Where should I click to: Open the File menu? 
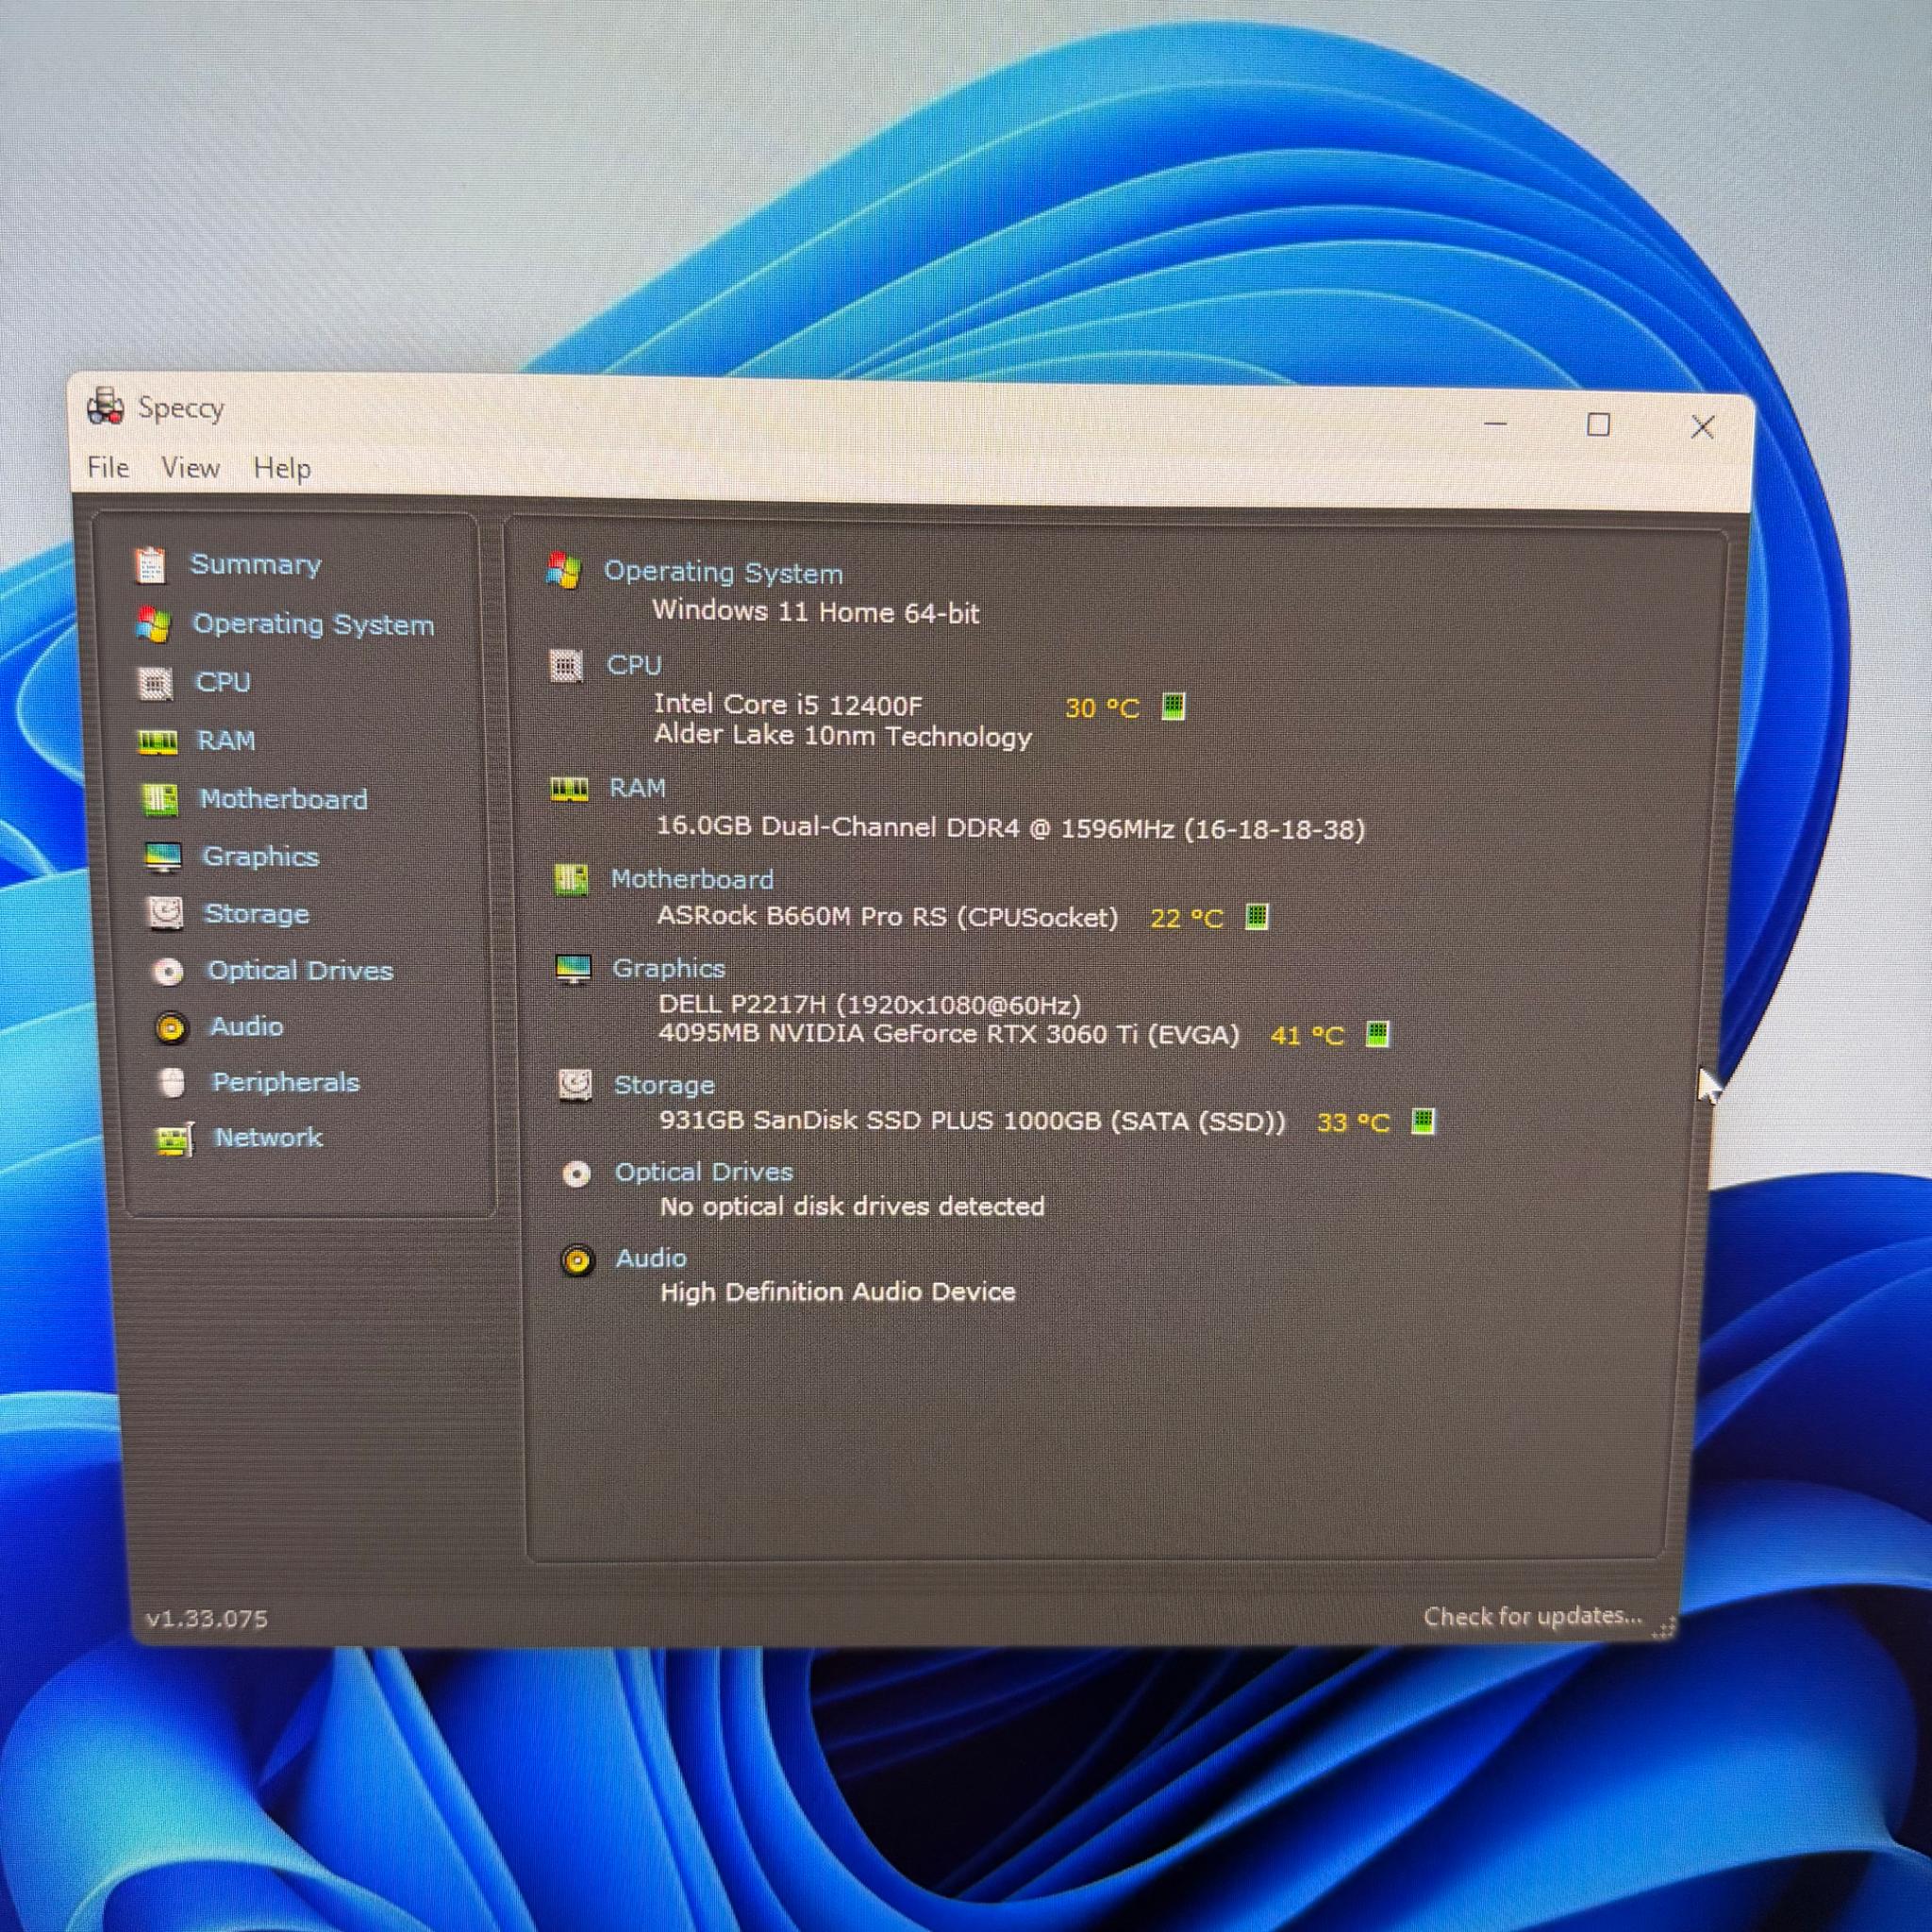pos(108,467)
